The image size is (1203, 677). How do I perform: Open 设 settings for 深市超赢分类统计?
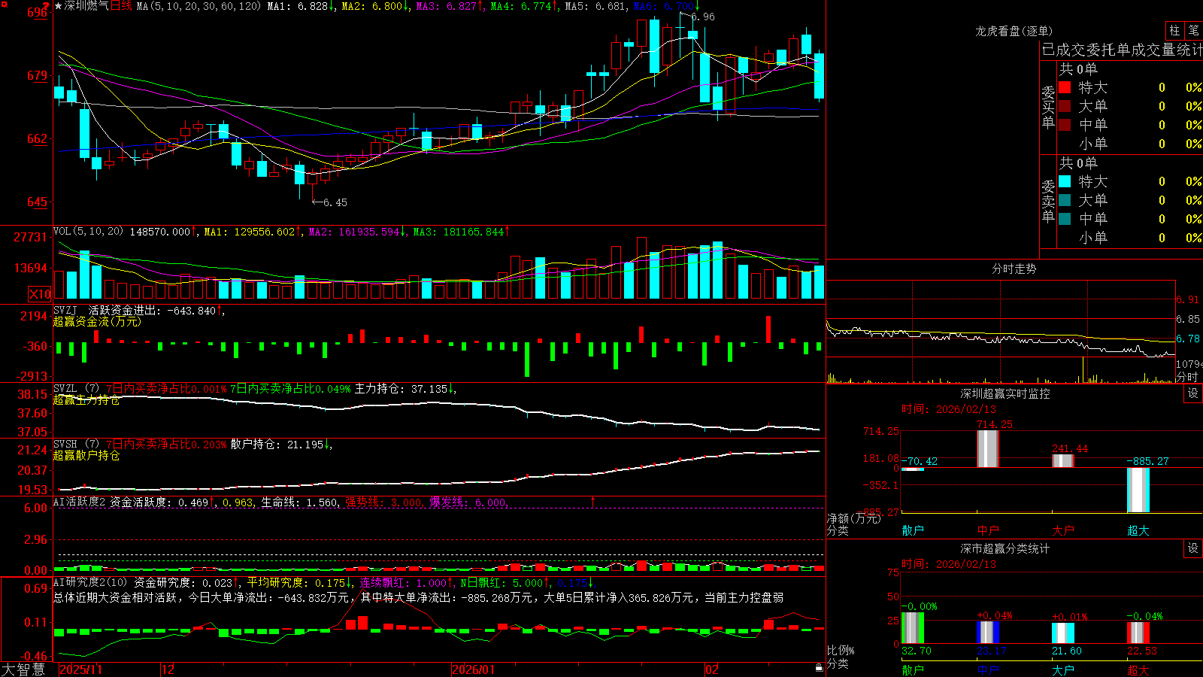click(x=1193, y=548)
